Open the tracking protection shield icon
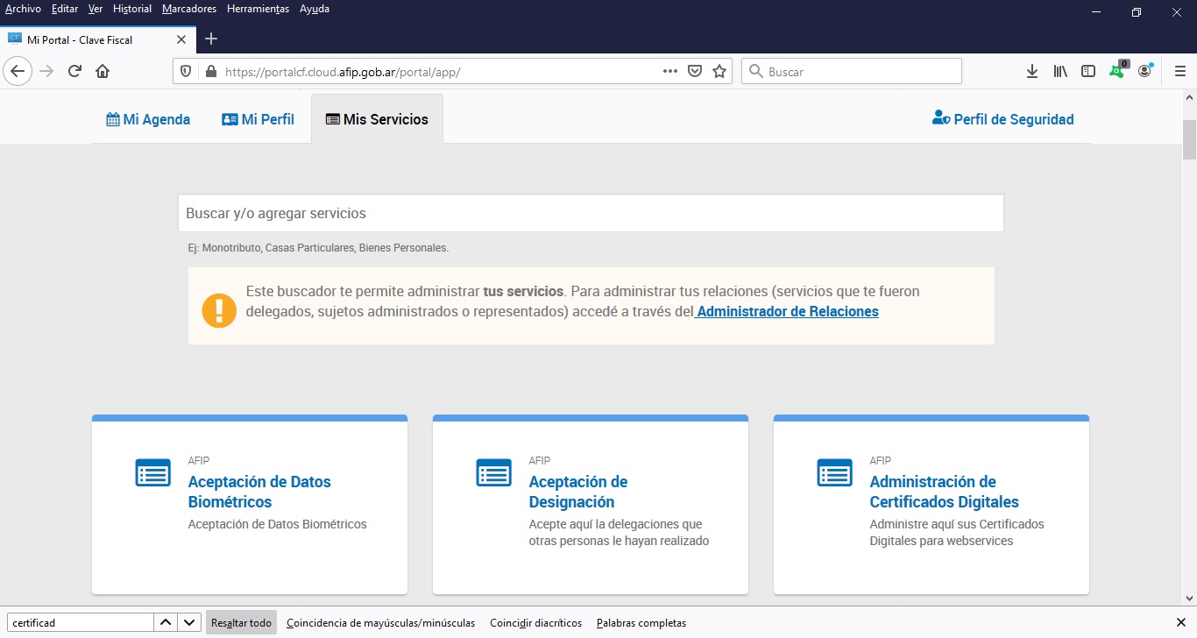The image size is (1197, 638). 186,72
